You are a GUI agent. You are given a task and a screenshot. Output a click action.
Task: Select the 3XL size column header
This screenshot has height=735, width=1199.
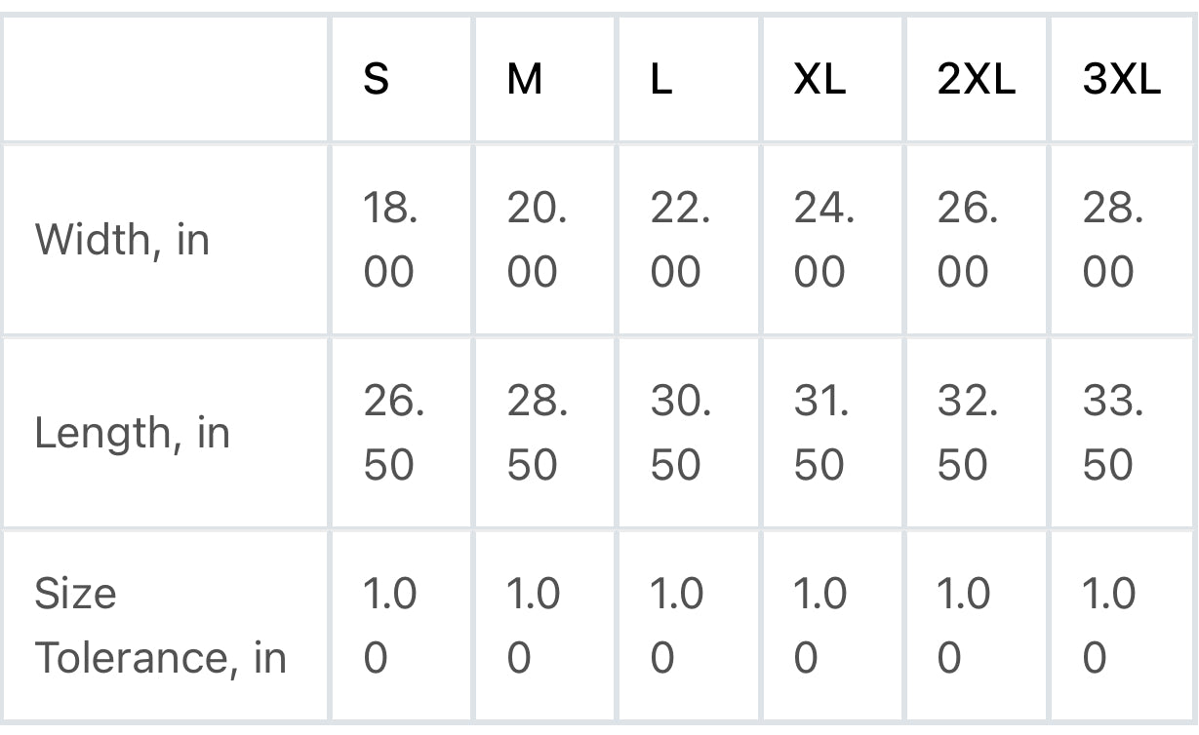[1122, 79]
